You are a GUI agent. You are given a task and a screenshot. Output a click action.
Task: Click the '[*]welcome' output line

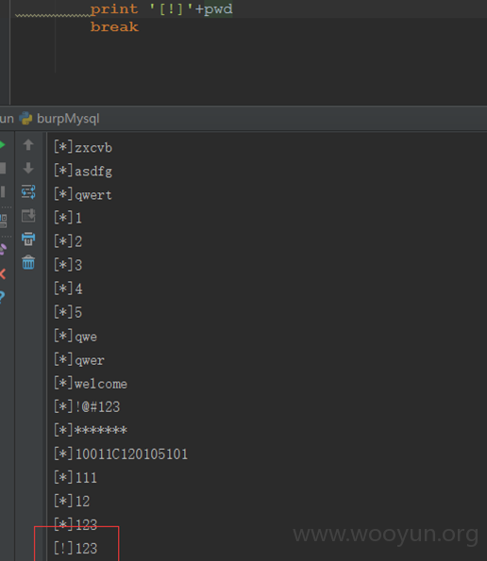pyautogui.click(x=91, y=384)
